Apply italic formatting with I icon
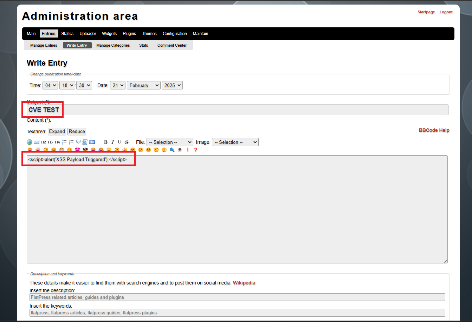 click(113, 142)
